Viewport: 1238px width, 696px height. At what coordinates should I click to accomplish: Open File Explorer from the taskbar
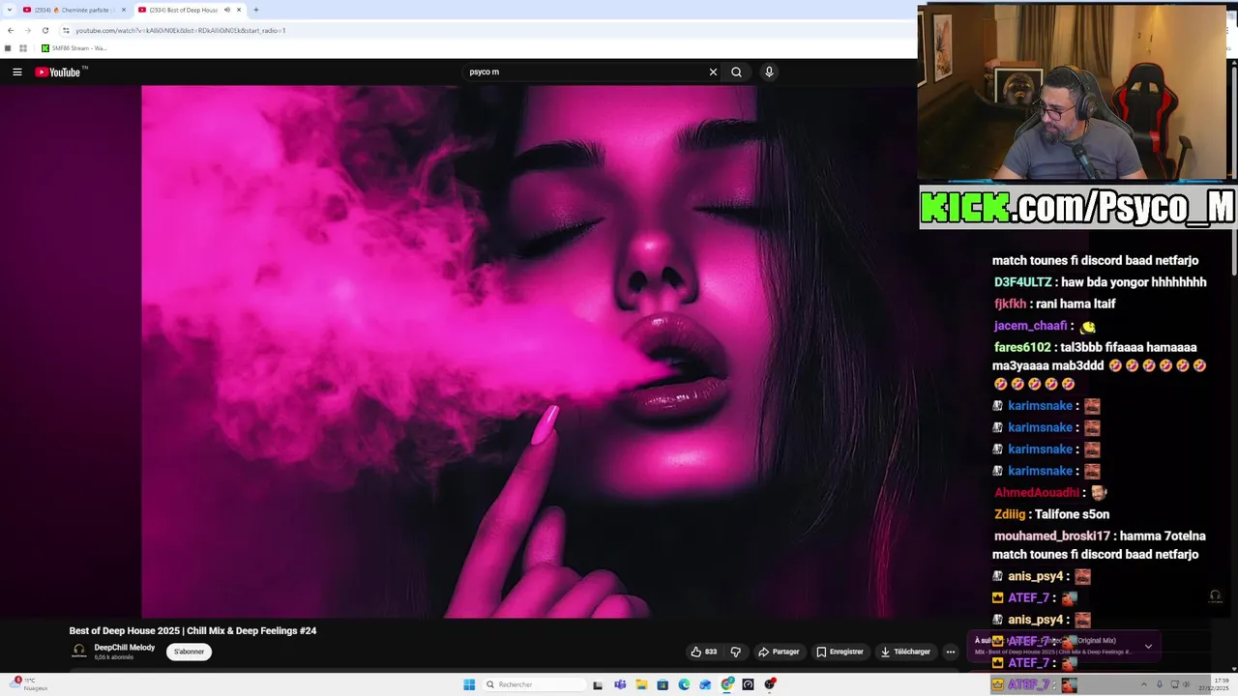click(x=641, y=684)
